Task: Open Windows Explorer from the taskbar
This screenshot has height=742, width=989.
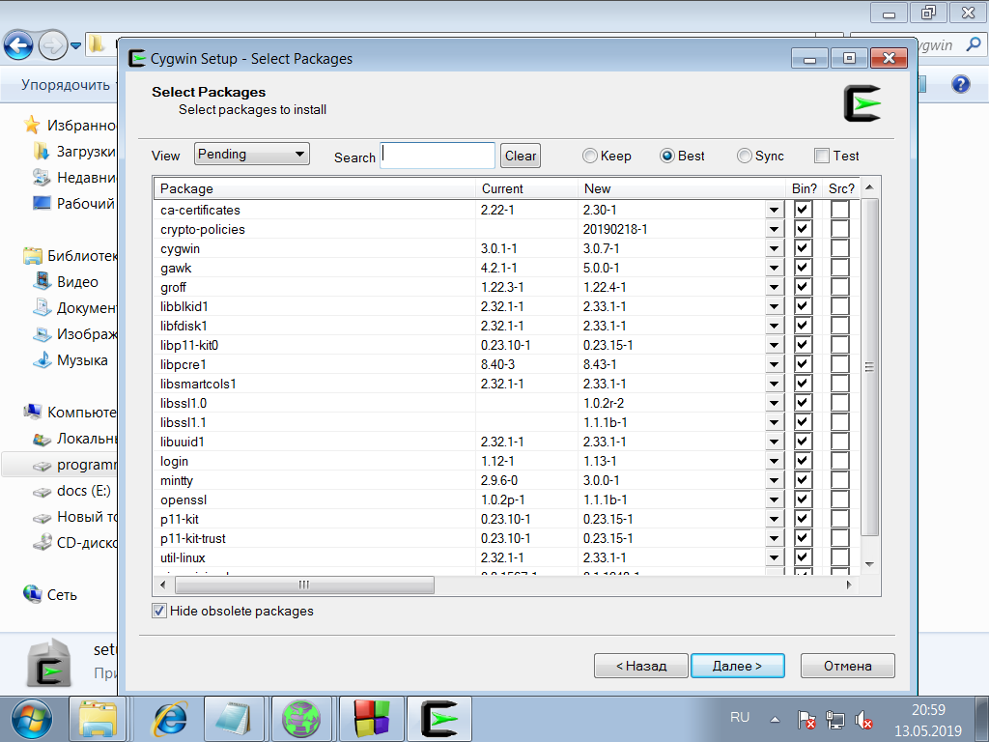Action: pos(98,719)
